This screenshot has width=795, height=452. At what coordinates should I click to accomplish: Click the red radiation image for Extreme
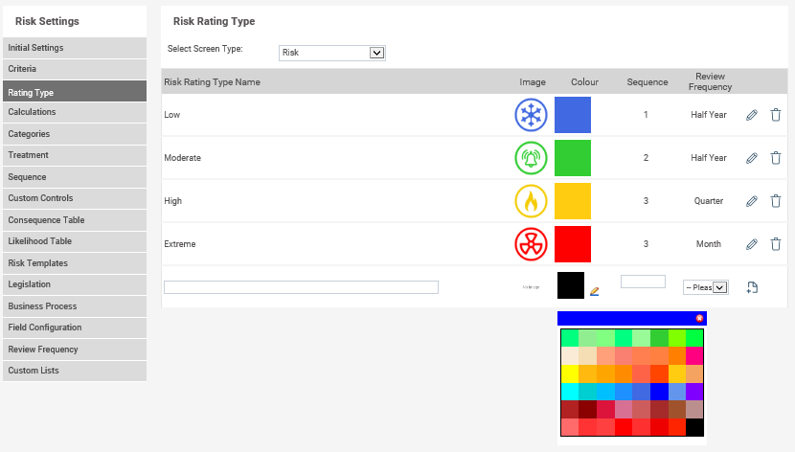tap(531, 244)
